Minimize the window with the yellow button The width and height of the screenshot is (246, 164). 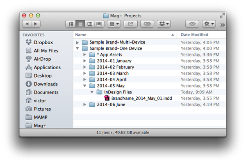click(x=31, y=16)
